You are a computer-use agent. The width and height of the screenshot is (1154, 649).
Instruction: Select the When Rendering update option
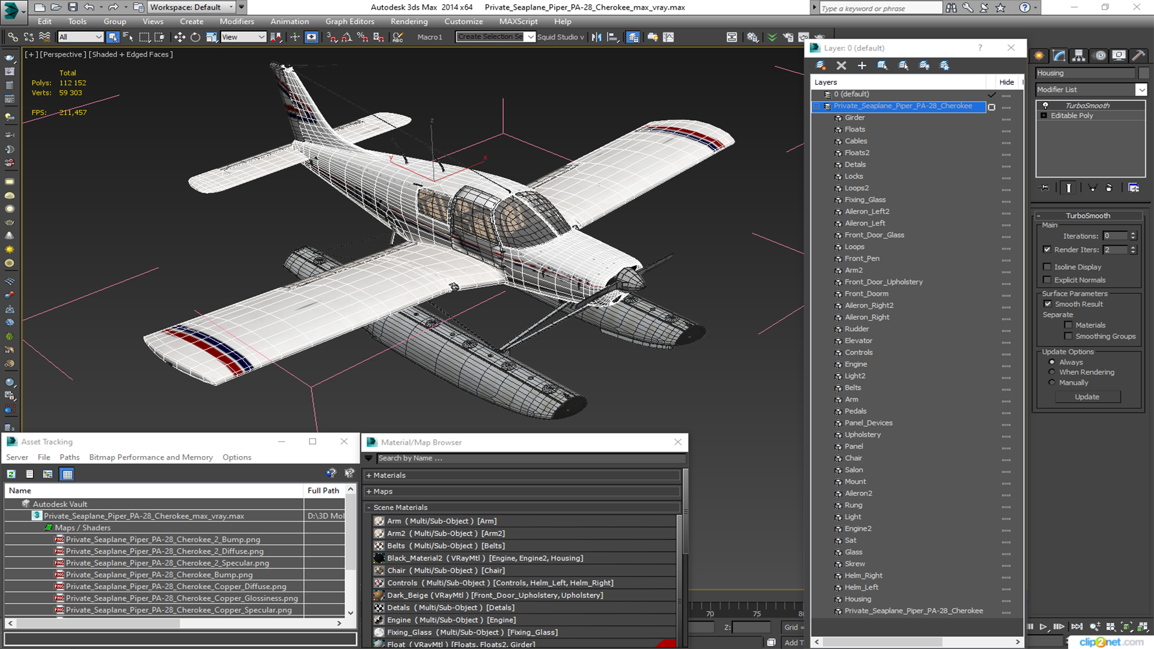point(1052,372)
